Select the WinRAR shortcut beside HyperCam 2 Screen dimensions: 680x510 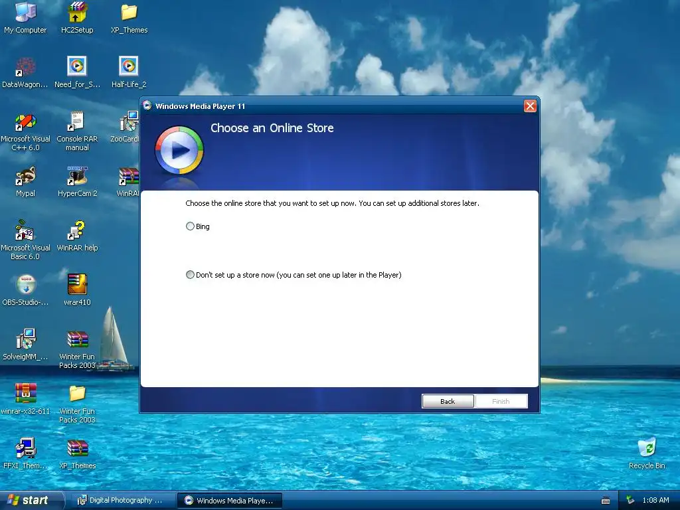(x=128, y=181)
